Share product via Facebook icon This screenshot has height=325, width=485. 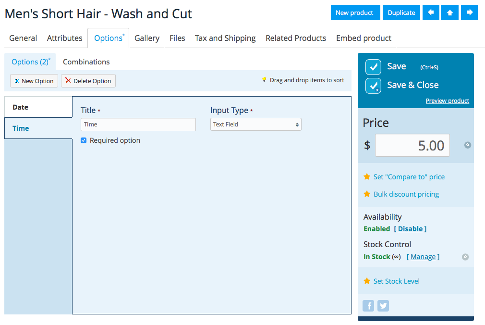tap(368, 306)
